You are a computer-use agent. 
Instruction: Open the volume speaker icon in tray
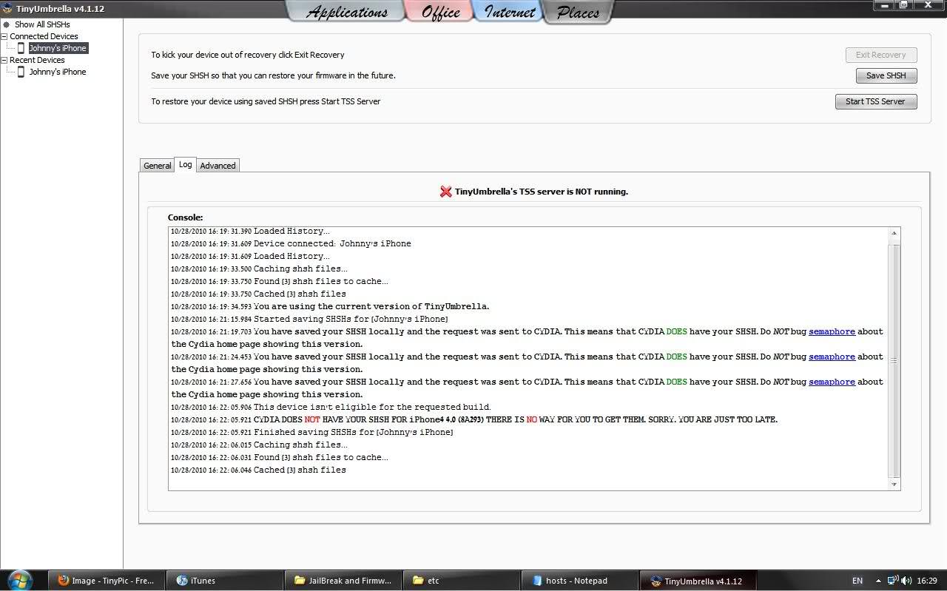pyautogui.click(x=906, y=581)
